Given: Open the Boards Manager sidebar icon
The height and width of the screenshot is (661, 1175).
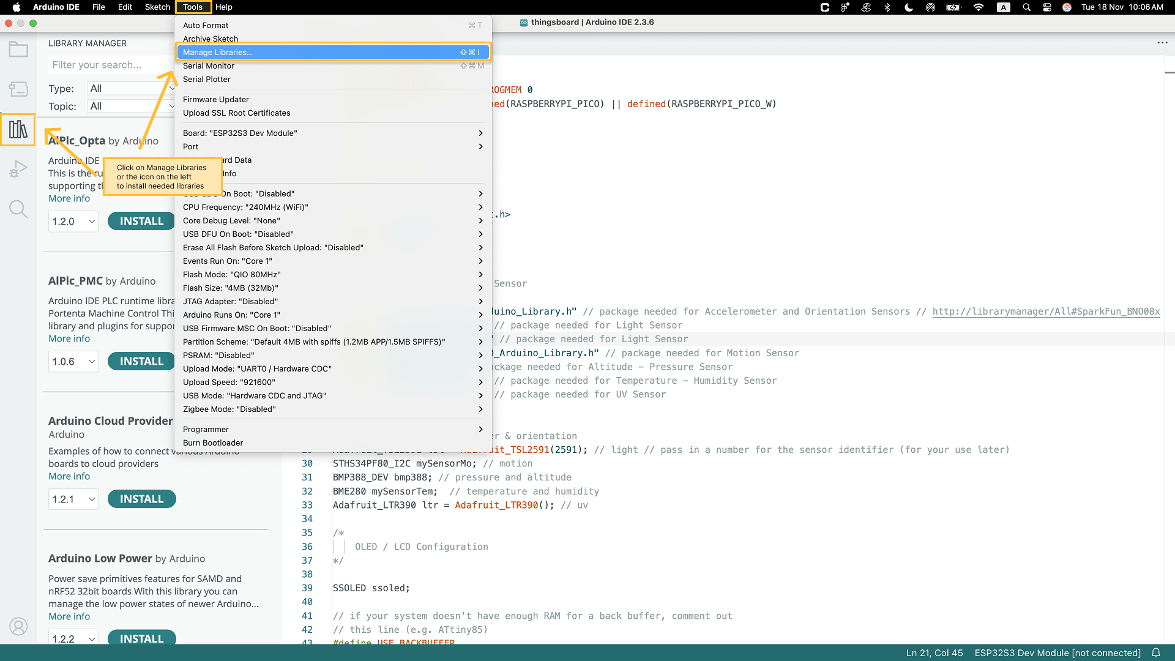Looking at the screenshot, I should [18, 89].
